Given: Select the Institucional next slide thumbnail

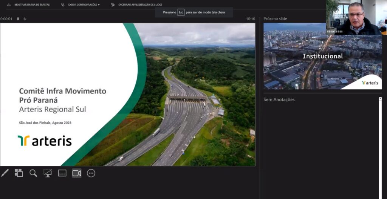Looking at the screenshot, I should pos(323,56).
